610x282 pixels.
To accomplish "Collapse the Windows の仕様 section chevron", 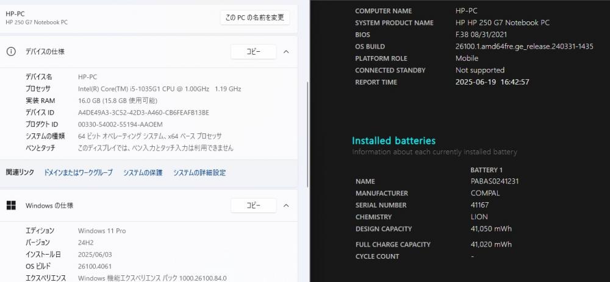I will 286,205.
